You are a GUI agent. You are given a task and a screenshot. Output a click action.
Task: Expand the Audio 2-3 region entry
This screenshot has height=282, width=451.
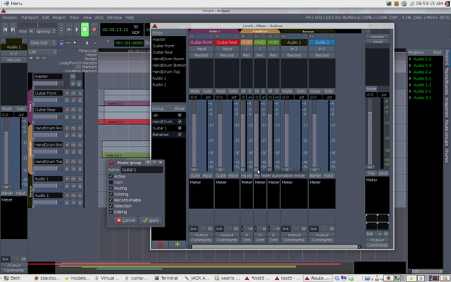tap(410, 65)
